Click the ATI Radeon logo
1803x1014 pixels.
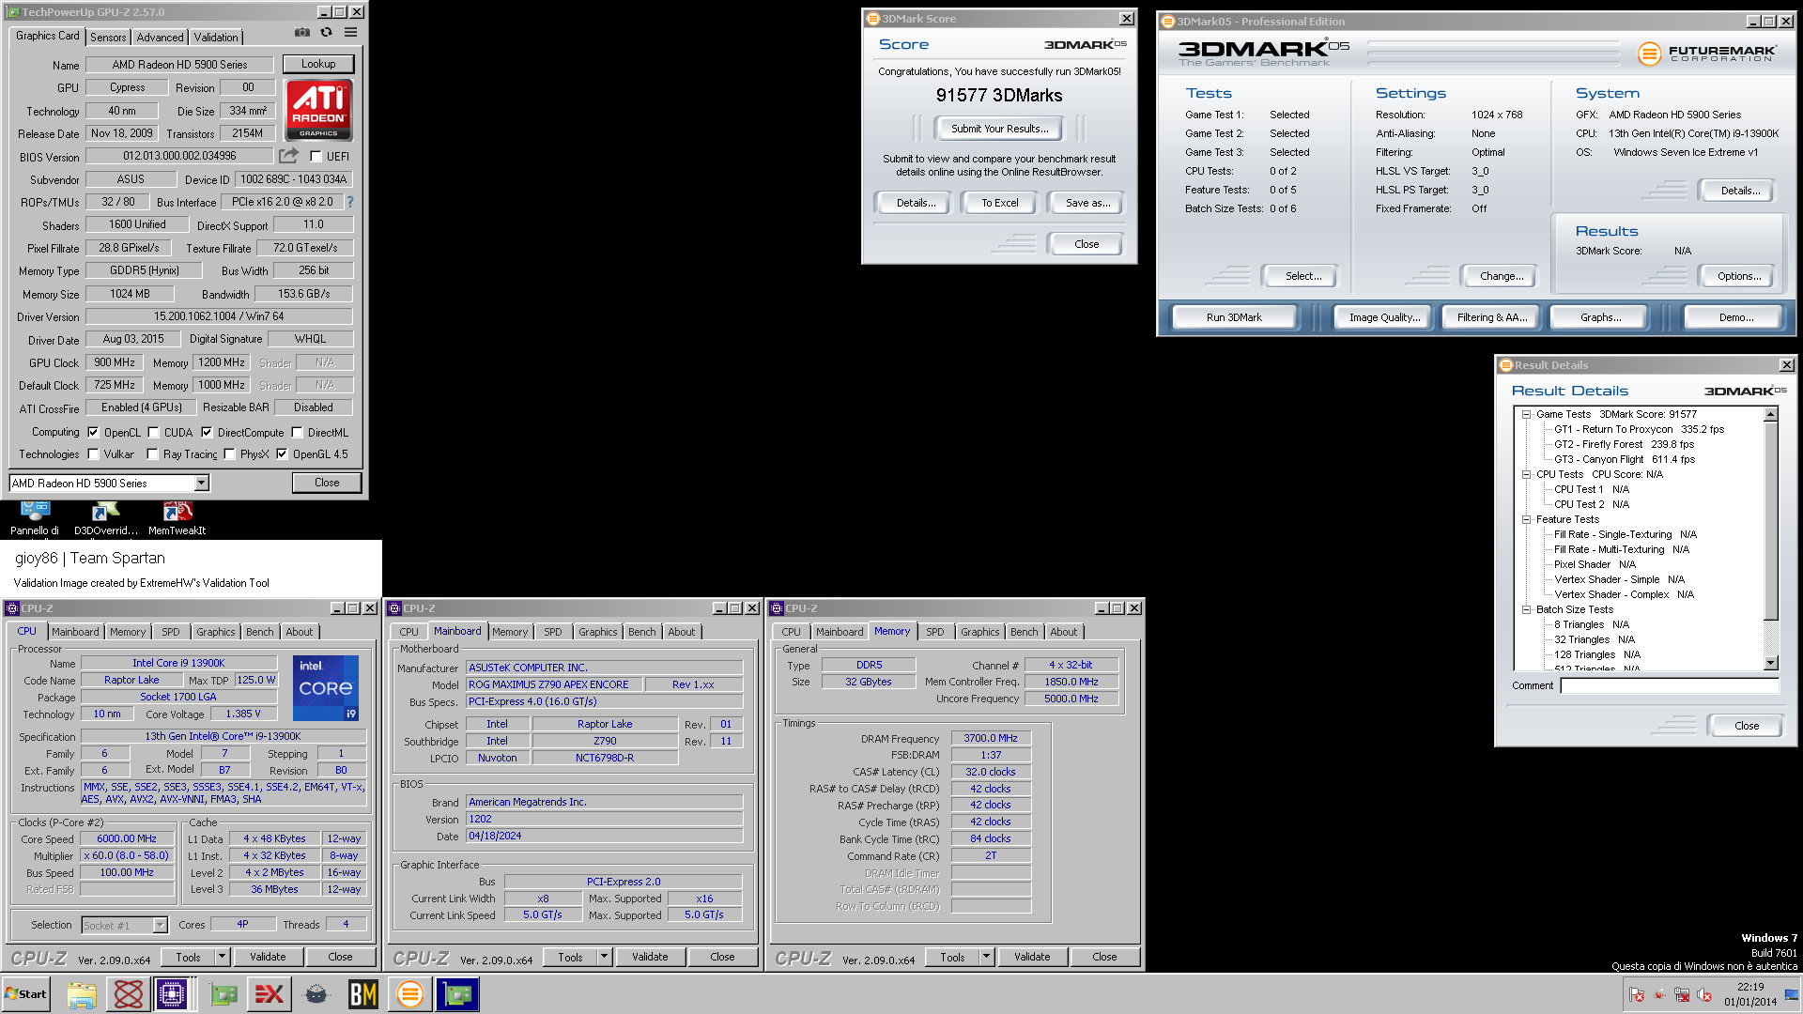click(318, 110)
